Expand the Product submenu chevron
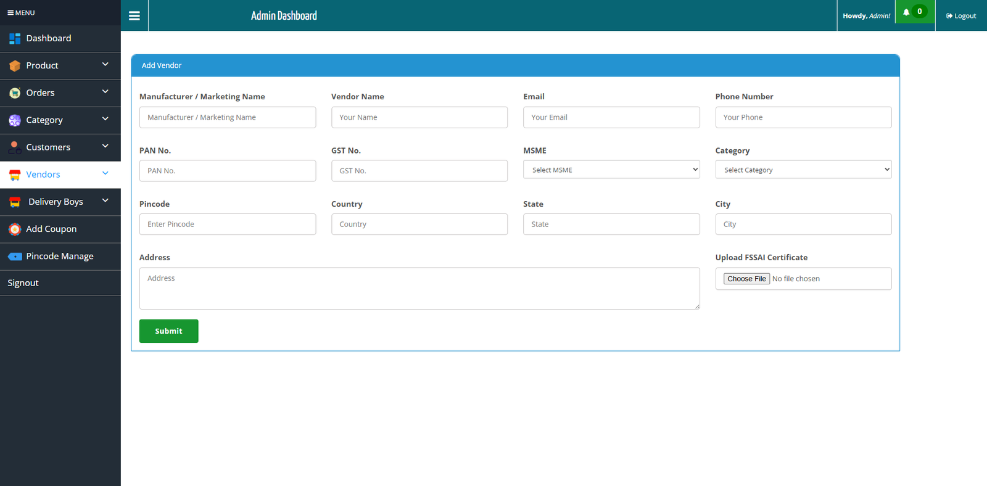This screenshot has width=987, height=486. (x=105, y=64)
